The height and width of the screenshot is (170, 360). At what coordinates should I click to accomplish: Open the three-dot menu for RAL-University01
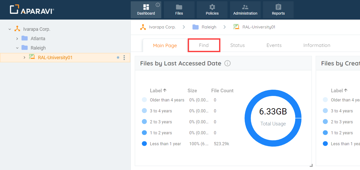(x=124, y=57)
